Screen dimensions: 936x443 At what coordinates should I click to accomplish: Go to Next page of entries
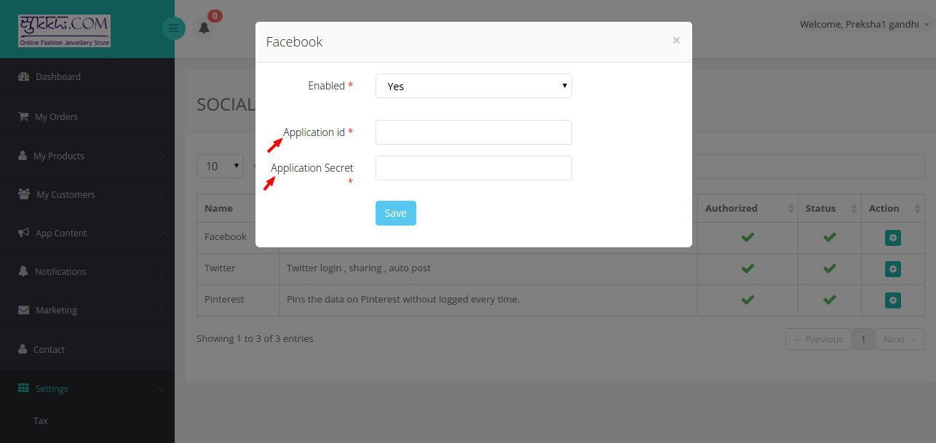pyautogui.click(x=900, y=339)
